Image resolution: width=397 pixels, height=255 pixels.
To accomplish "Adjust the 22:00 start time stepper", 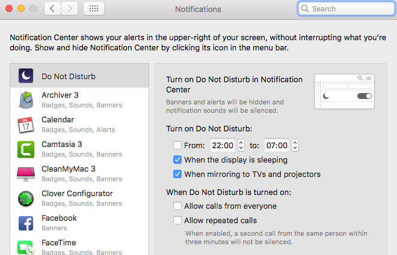I will coord(241,145).
